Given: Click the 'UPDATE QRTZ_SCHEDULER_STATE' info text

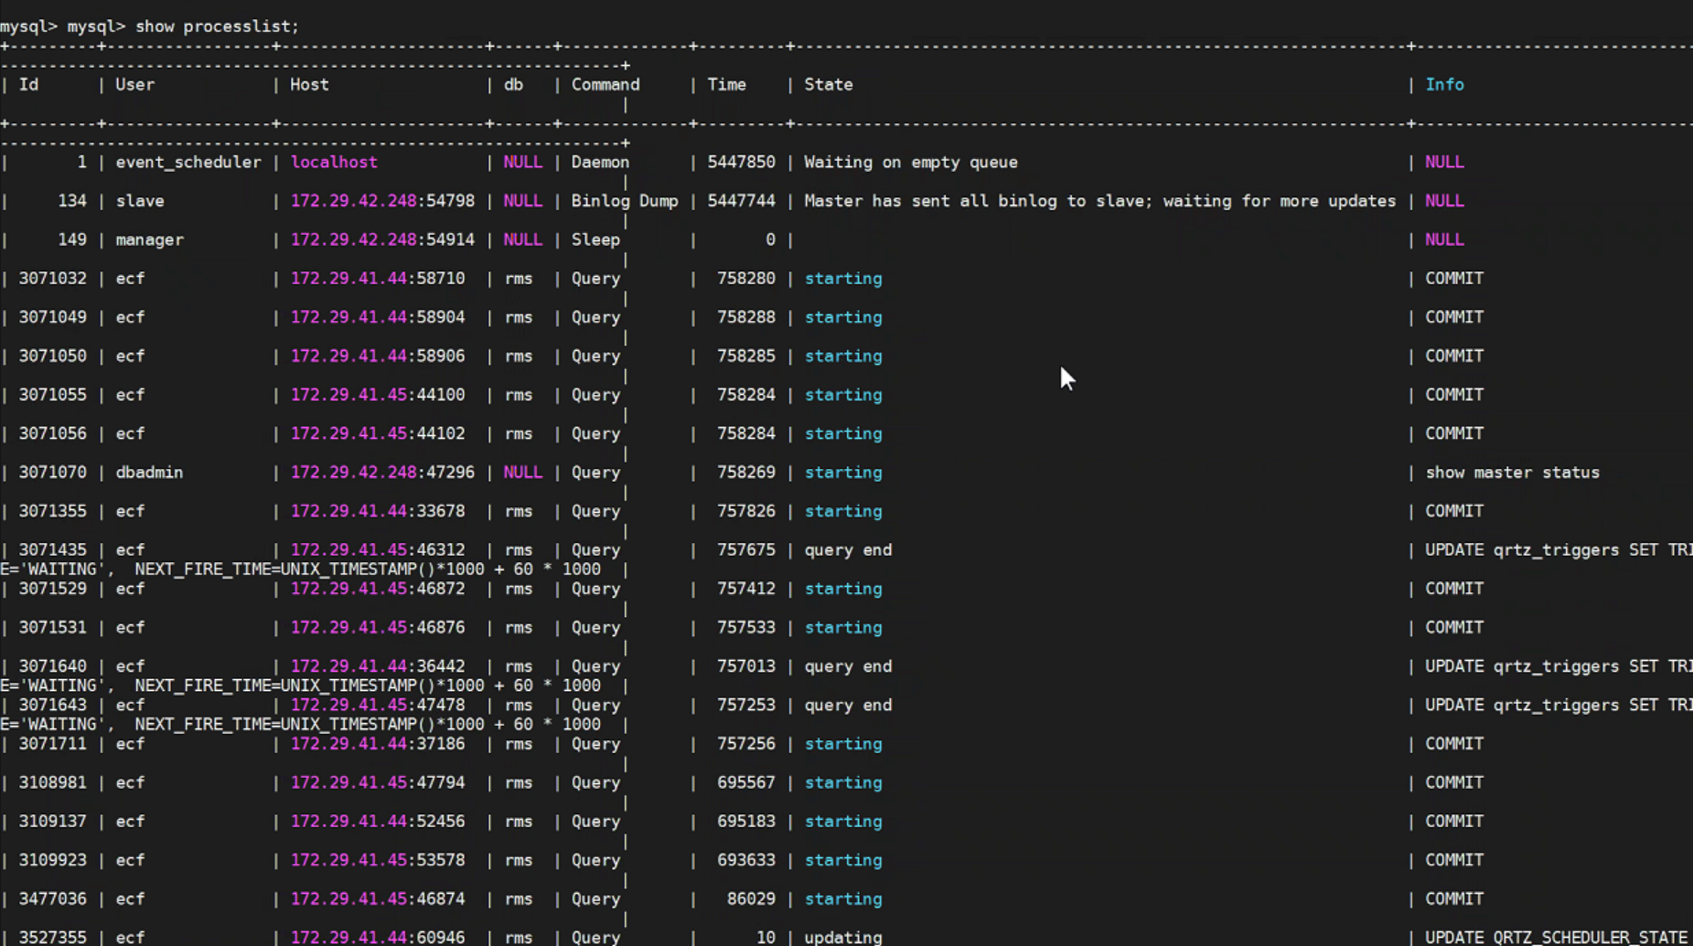Looking at the screenshot, I should point(1555,937).
